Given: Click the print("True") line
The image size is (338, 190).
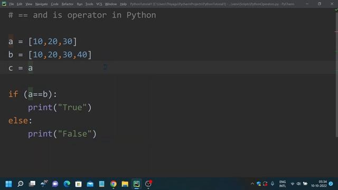Looking at the screenshot, I should pos(60,108).
